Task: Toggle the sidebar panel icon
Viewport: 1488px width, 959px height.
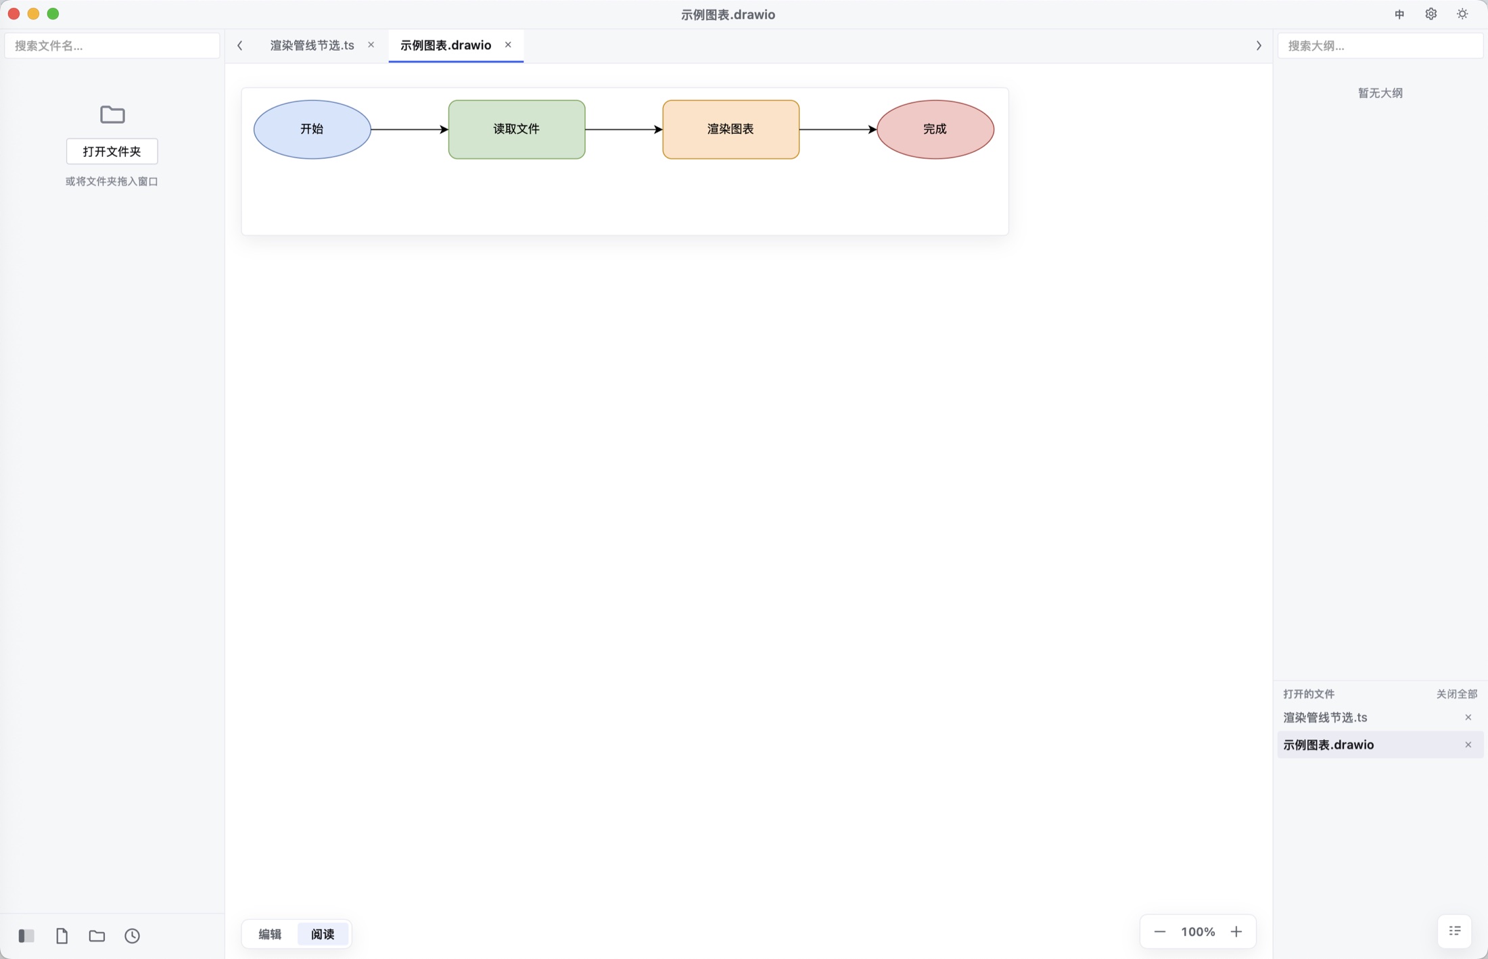Action: (x=26, y=936)
